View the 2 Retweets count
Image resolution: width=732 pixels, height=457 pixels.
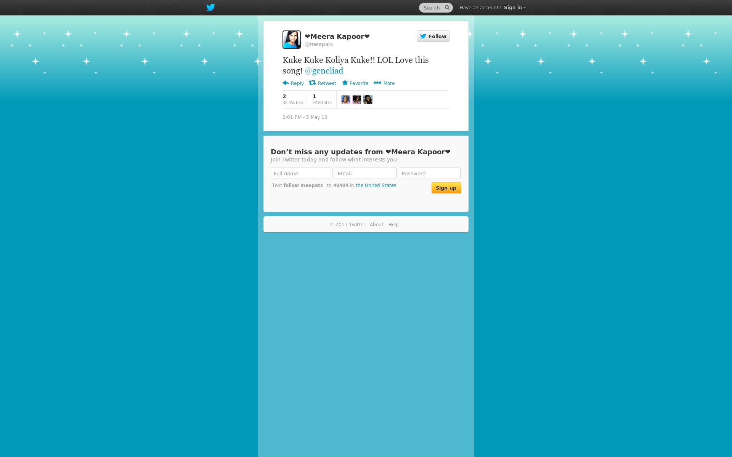[292, 99]
